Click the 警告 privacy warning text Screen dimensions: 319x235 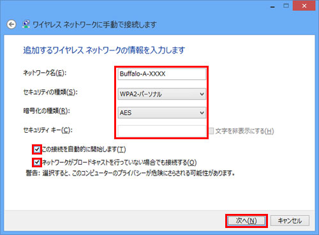pyautogui.click(x=130, y=173)
